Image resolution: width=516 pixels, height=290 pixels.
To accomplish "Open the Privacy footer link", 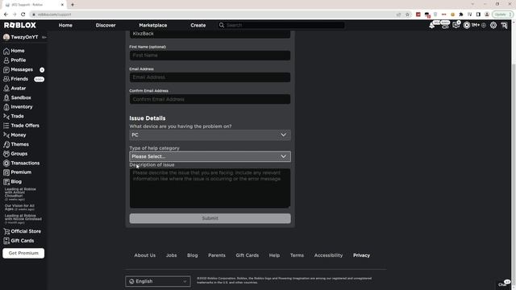I will (x=362, y=255).
